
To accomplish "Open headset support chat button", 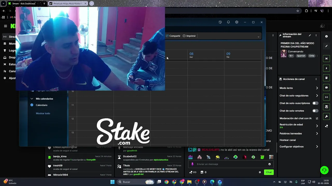I will pyautogui.click(x=324, y=170).
